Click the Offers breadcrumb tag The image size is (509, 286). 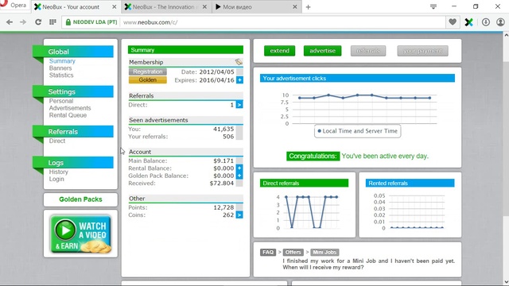pos(293,253)
